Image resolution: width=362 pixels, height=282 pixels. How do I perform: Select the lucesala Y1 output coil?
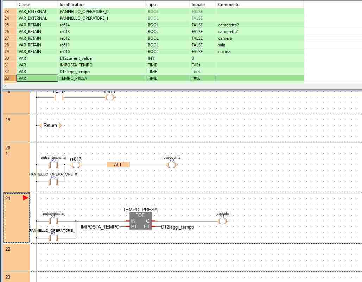coord(222,221)
